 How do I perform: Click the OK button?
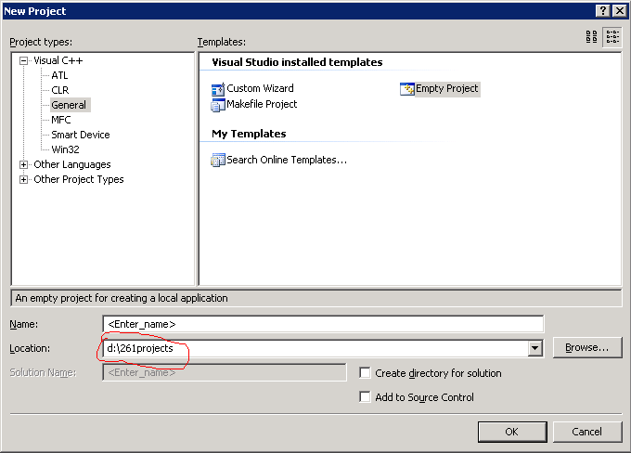click(x=512, y=432)
